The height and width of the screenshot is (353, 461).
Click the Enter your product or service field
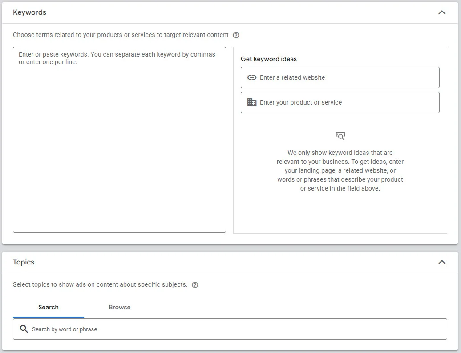click(340, 102)
